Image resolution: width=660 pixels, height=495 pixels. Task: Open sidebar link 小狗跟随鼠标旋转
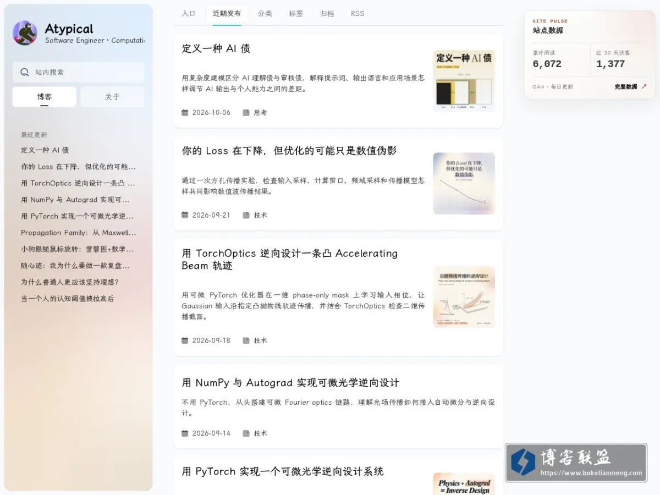78,249
